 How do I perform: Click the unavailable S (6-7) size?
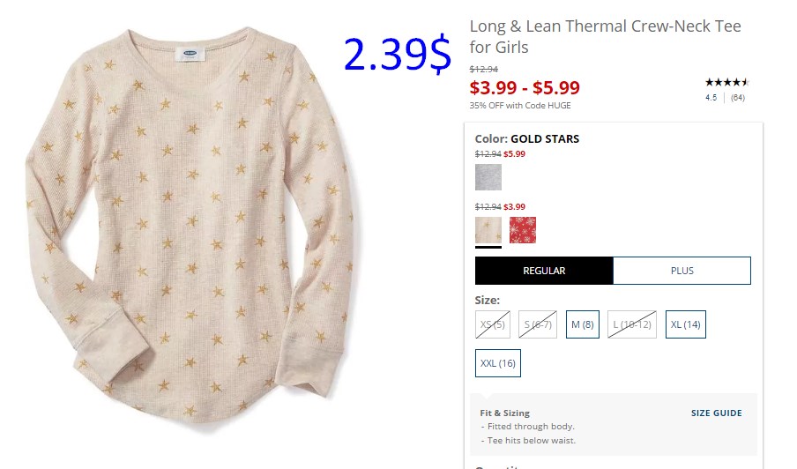pyautogui.click(x=538, y=324)
